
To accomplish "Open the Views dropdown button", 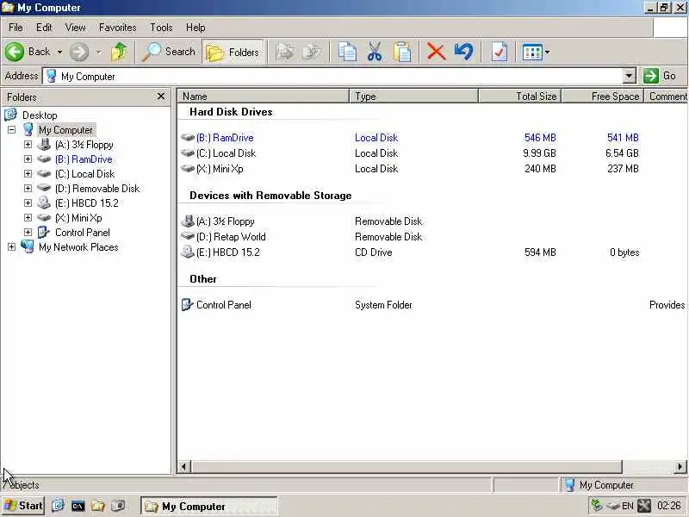I will (x=536, y=53).
